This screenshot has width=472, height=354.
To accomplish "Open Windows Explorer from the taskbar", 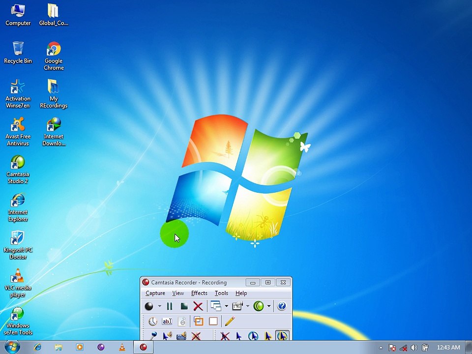I will (59, 348).
